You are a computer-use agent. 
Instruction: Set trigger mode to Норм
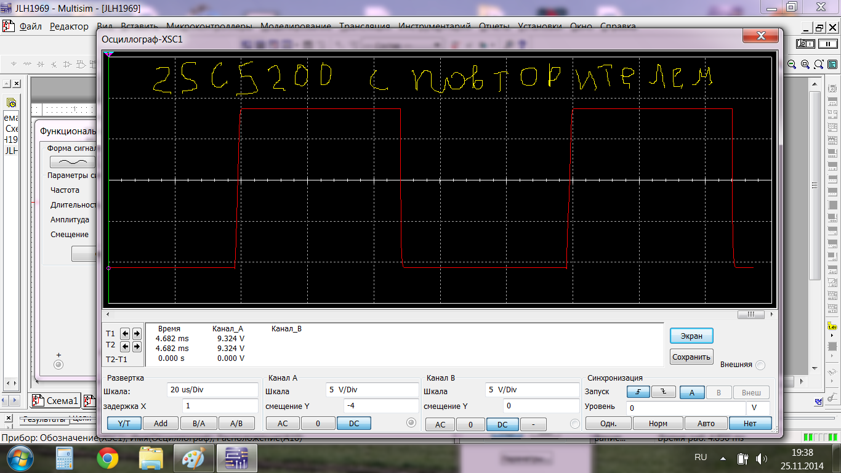pyautogui.click(x=658, y=423)
